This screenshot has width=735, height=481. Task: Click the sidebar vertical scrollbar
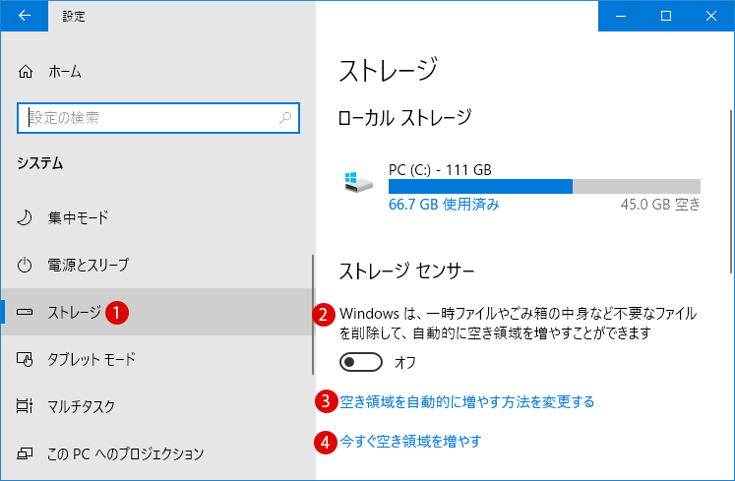point(313,315)
